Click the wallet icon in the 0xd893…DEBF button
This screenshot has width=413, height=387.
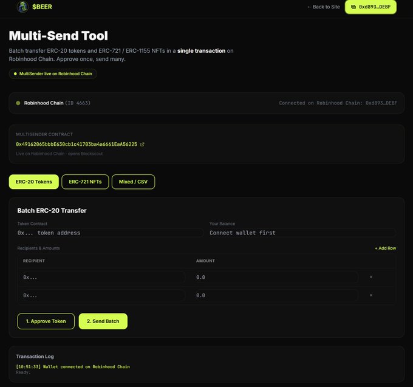pyautogui.click(x=353, y=7)
